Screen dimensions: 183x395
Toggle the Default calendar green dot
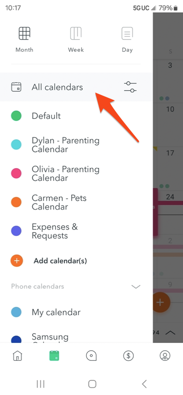coord(16,116)
